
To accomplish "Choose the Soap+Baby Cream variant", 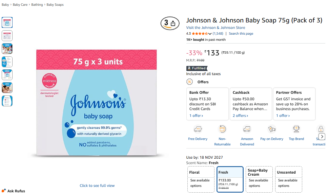I will tap(259, 179).
